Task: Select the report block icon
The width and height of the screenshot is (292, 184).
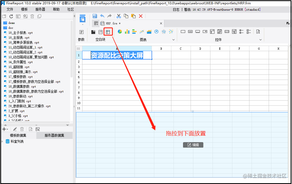Action: click(108, 32)
